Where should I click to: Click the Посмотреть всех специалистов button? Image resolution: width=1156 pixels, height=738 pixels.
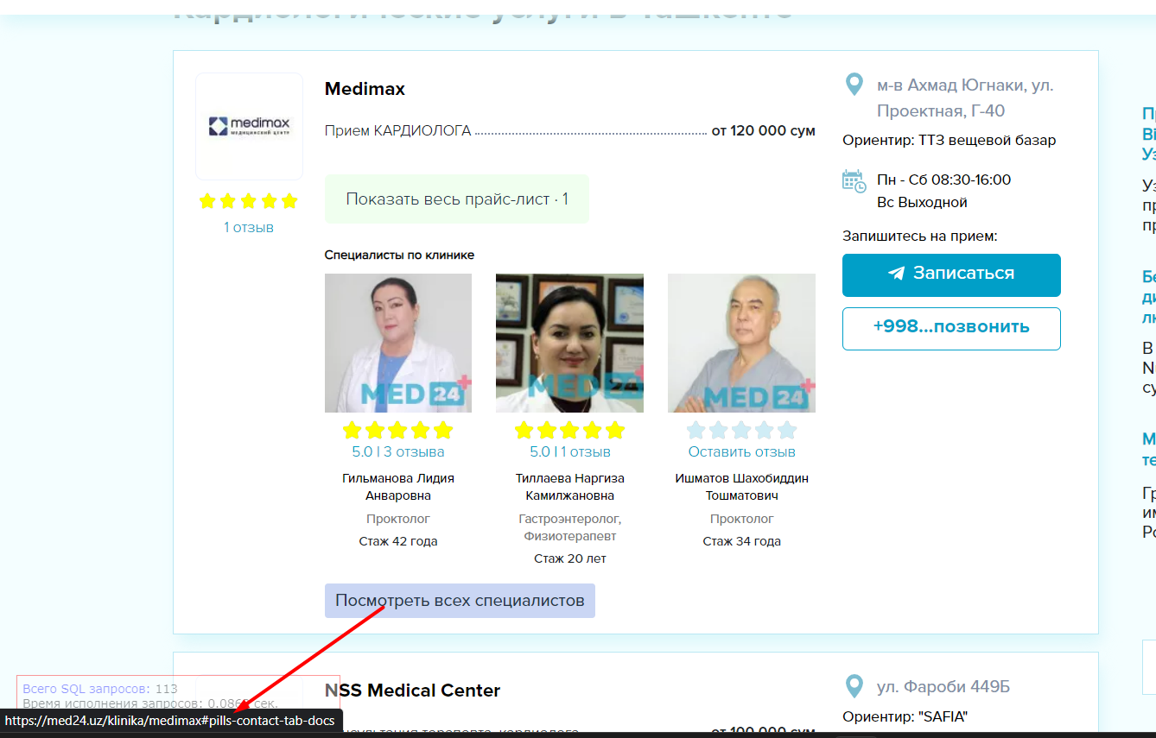tap(460, 601)
